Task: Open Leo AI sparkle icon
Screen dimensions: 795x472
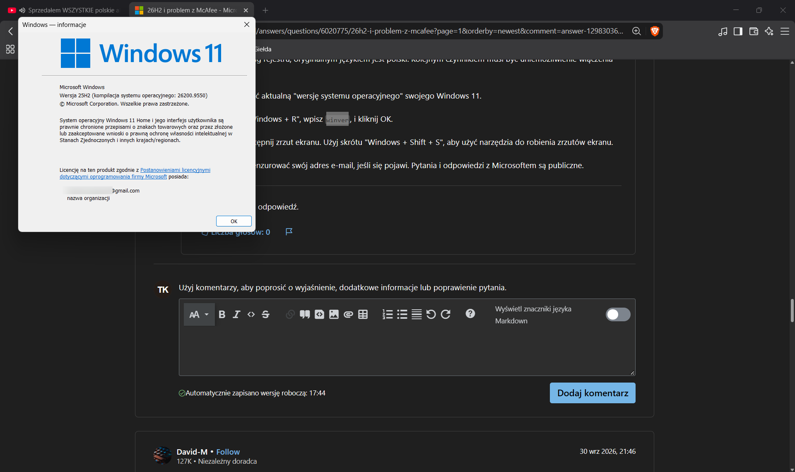Action: tap(769, 31)
